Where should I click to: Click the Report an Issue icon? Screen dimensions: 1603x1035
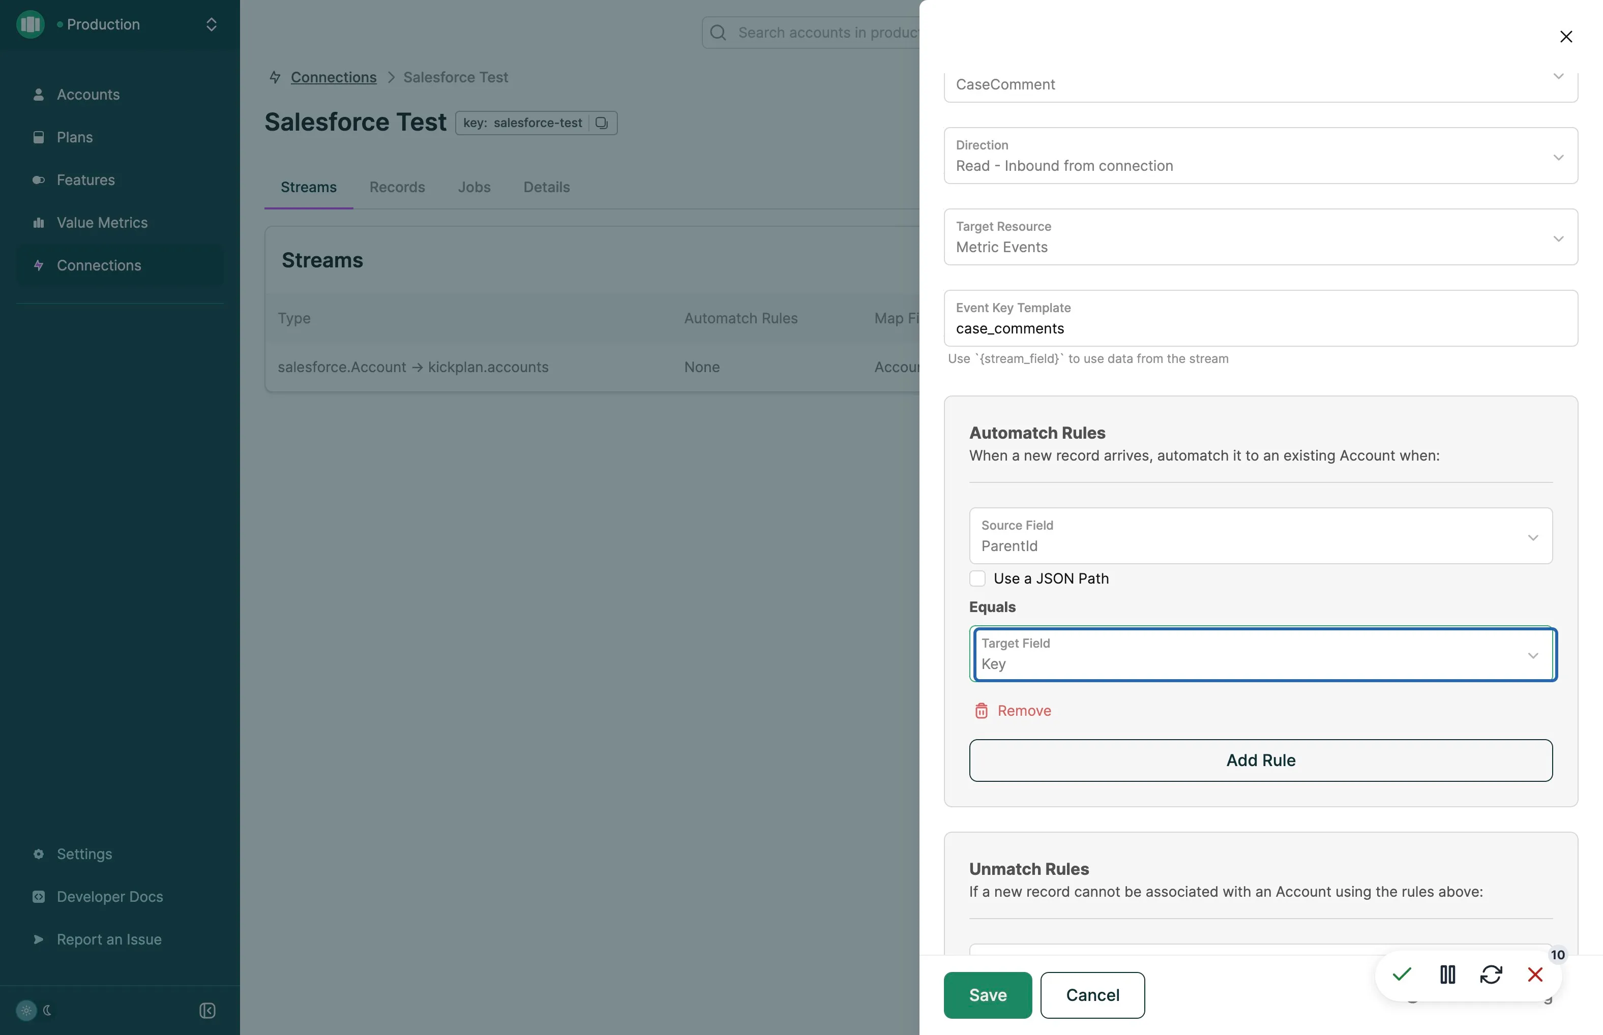tap(38, 939)
